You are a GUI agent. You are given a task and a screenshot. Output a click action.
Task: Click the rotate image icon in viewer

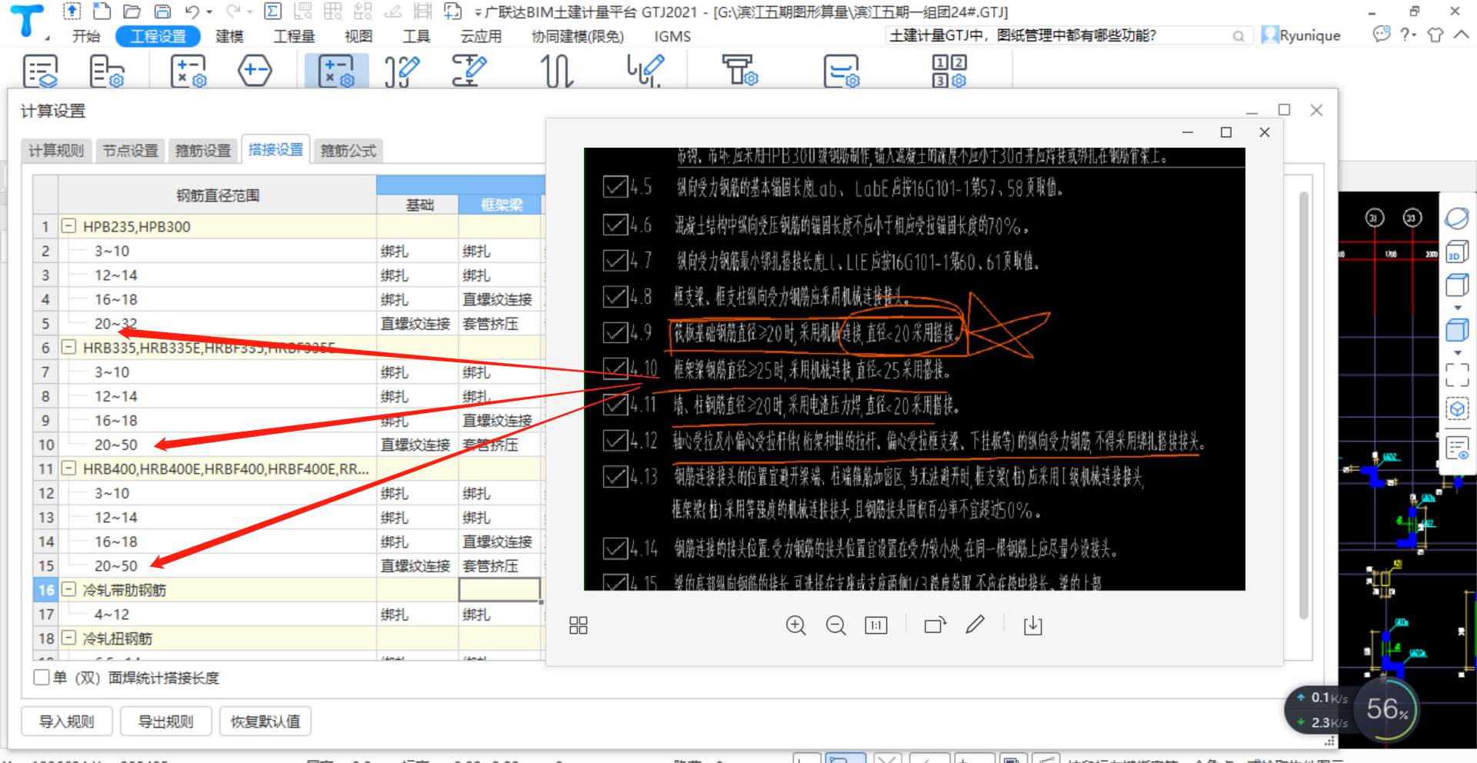(x=935, y=625)
